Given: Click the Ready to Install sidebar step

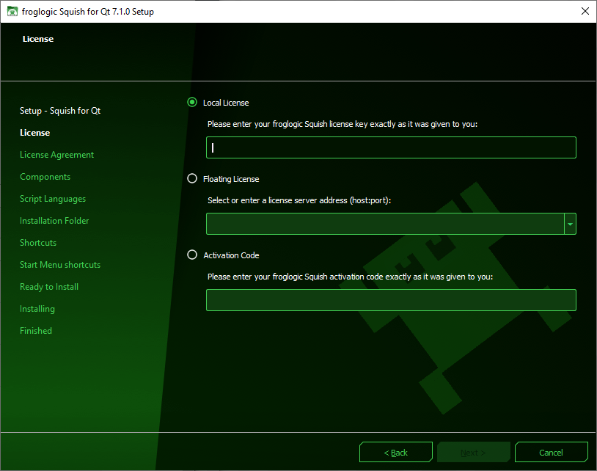Looking at the screenshot, I should pyautogui.click(x=49, y=287).
